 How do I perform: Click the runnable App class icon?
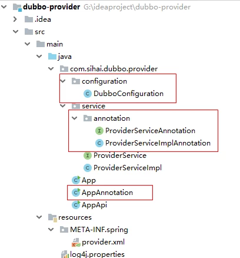tap(76, 180)
